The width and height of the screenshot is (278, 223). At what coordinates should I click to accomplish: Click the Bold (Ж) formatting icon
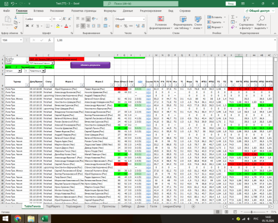tap(27, 26)
